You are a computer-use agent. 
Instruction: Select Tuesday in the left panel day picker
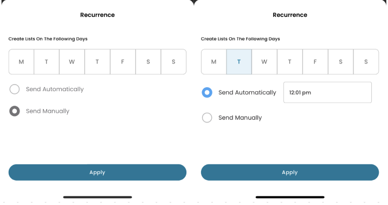47,62
